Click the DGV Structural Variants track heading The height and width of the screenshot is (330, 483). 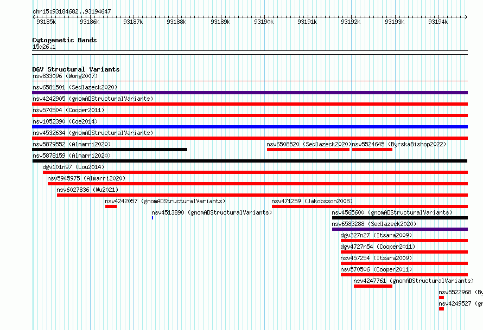tap(76, 69)
